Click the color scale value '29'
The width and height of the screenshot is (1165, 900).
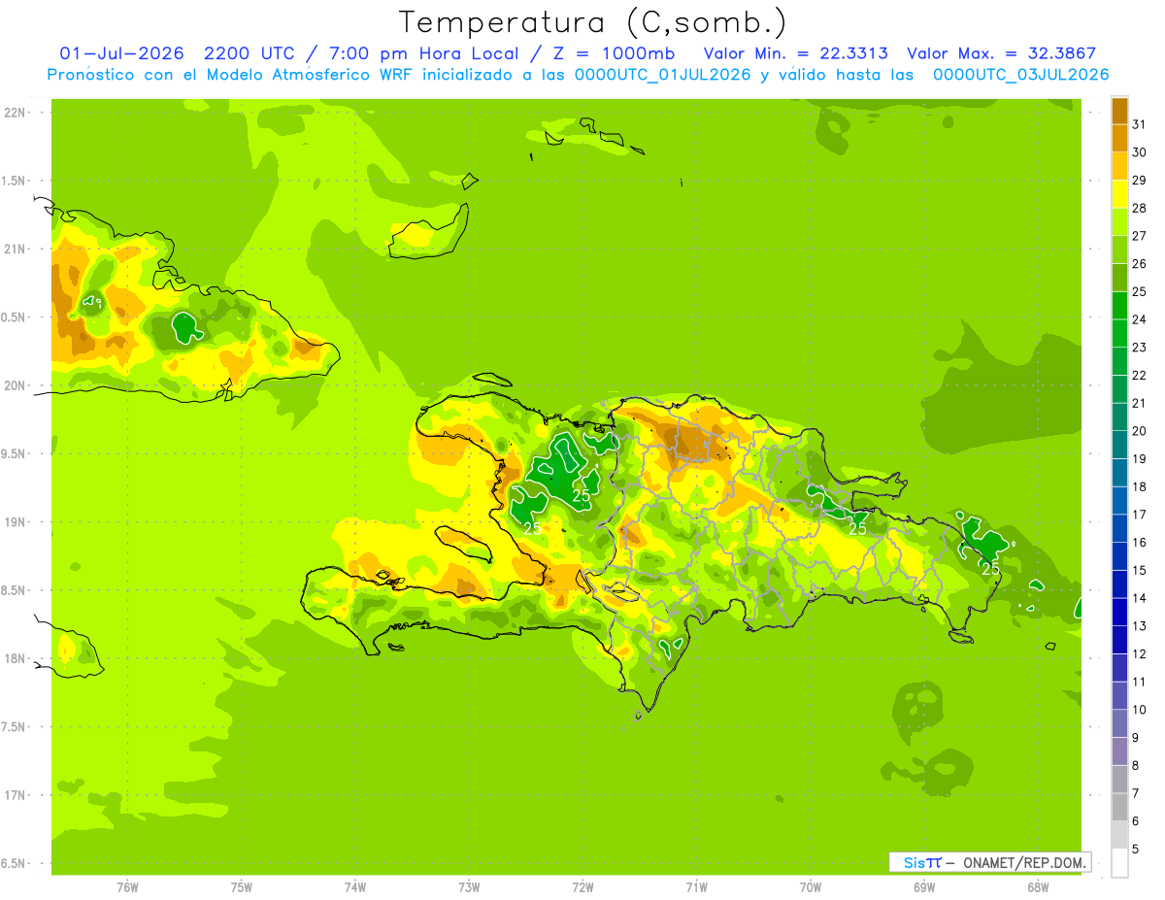(1140, 180)
